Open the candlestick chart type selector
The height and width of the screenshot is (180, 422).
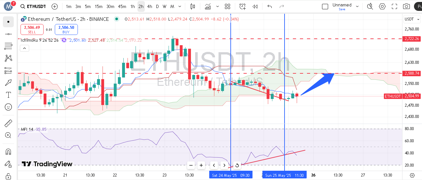[193, 6]
